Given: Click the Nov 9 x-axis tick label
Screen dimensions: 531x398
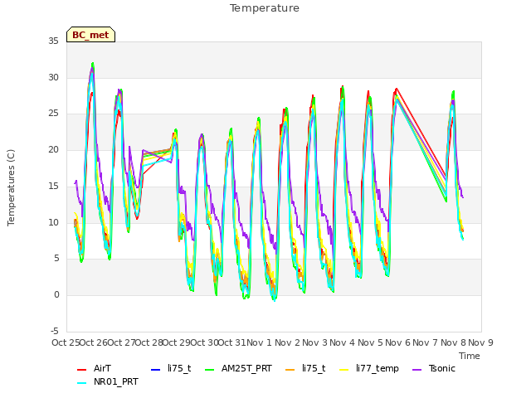Looking at the screenshot, I should (x=480, y=342).
